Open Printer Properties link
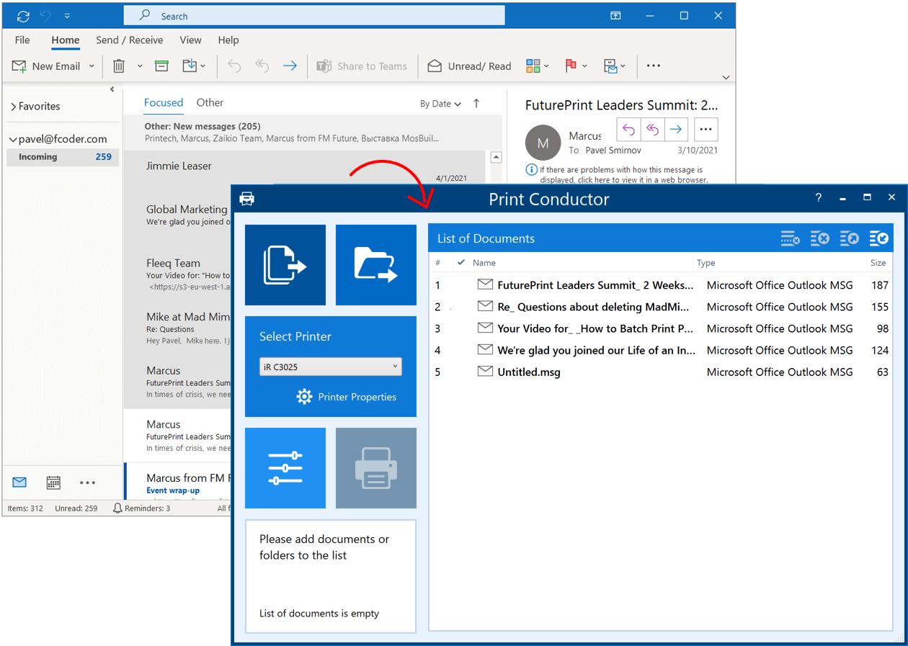 tap(347, 397)
